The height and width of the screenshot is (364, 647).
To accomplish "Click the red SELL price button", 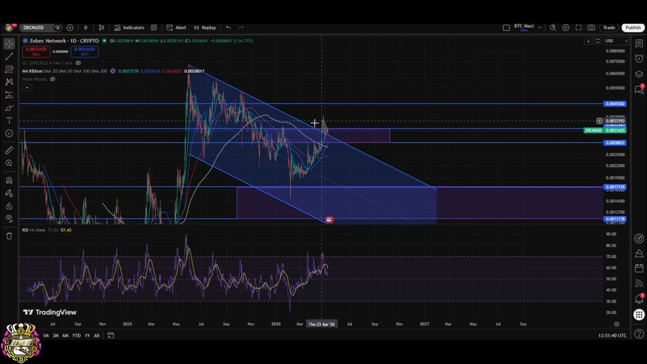I will [35, 52].
